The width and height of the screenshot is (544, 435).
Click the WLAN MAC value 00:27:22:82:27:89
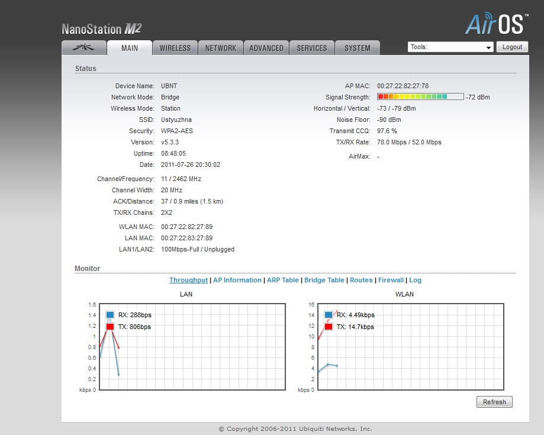tap(186, 227)
